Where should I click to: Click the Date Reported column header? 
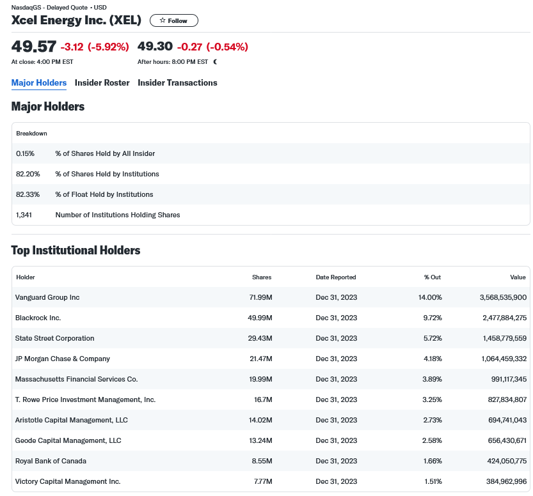[x=336, y=277]
